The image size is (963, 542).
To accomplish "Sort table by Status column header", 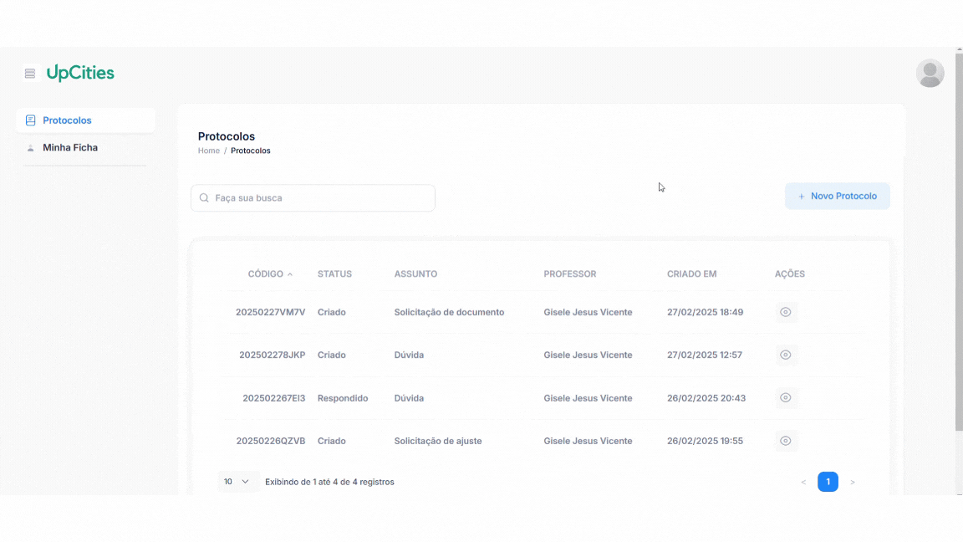I will pos(334,274).
